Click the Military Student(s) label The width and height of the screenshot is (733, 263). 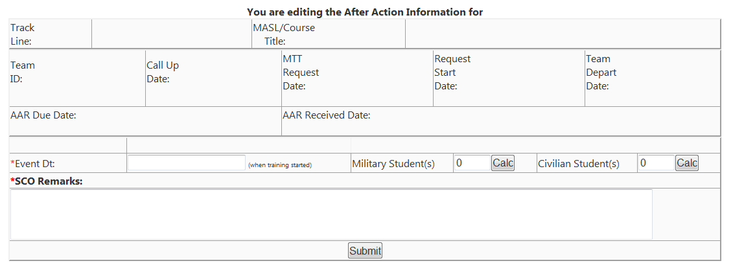tap(393, 164)
